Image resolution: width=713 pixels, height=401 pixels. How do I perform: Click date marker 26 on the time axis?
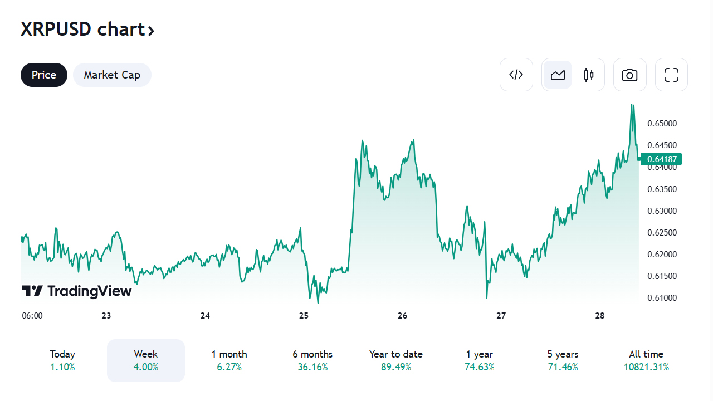click(x=403, y=316)
